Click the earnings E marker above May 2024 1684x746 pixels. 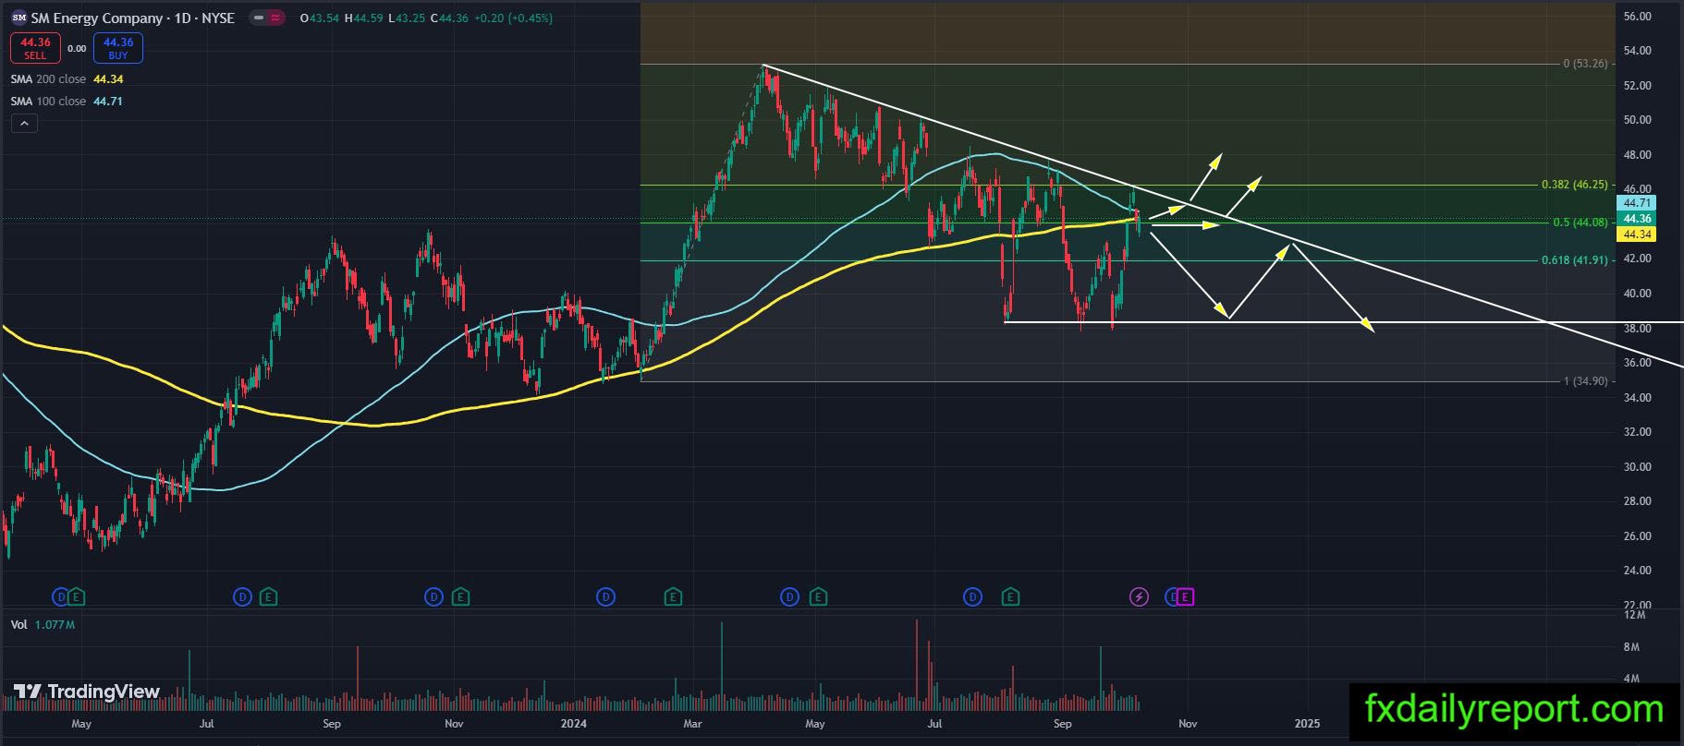(818, 597)
